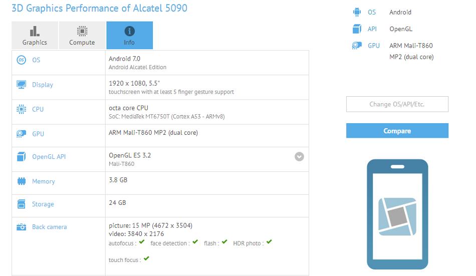
Task: Click the HDR photo checkmark
Action: [269, 242]
